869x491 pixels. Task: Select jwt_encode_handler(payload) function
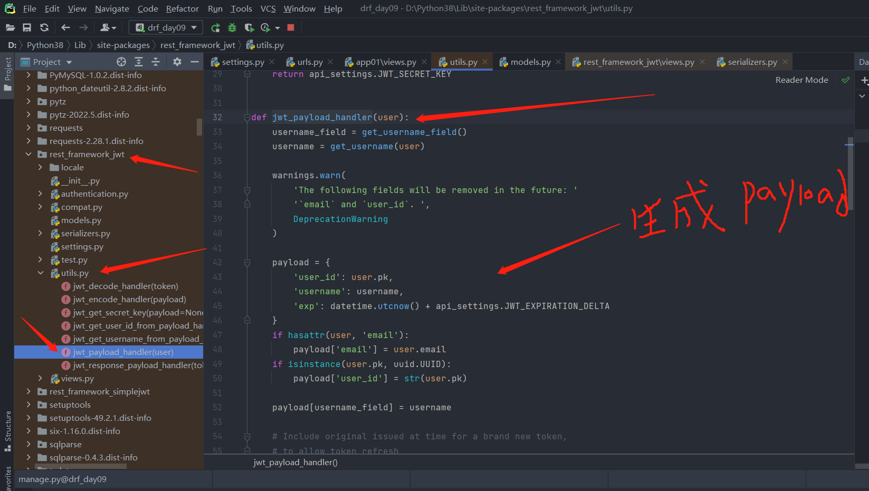coord(129,300)
